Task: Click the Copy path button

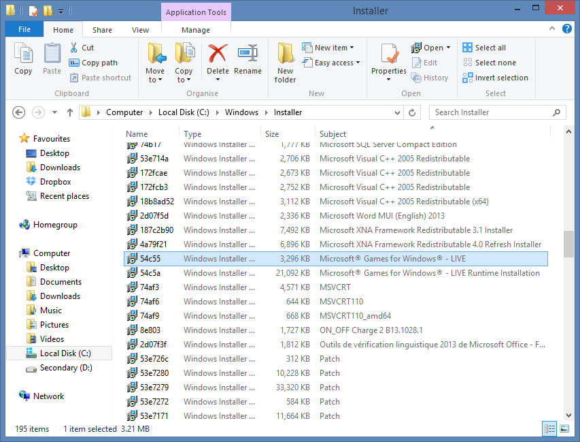Action: (93, 63)
